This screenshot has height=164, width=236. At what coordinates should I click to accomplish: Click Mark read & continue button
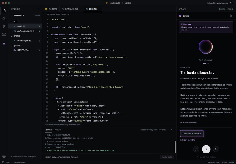(192, 134)
